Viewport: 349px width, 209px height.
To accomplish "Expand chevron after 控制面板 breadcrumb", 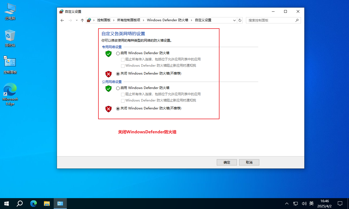I will coord(114,20).
